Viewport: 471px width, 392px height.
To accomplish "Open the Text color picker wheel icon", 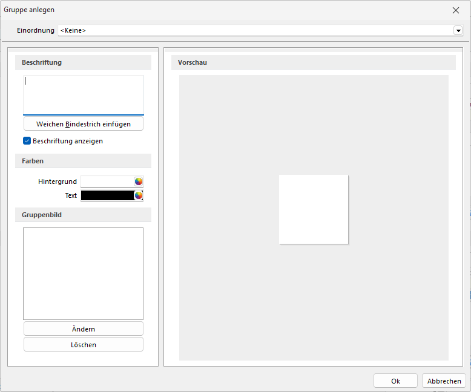I will pyautogui.click(x=139, y=195).
